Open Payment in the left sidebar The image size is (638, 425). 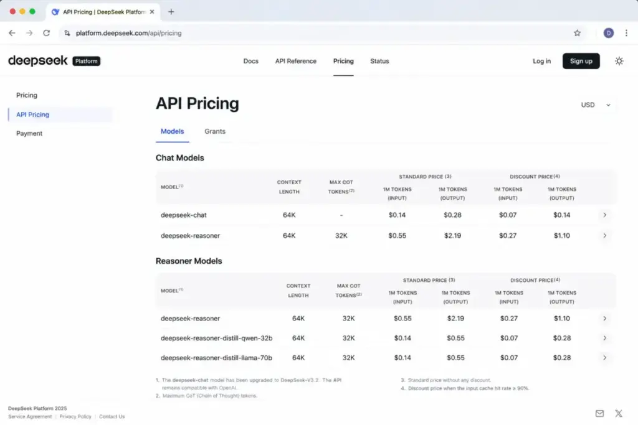click(29, 133)
